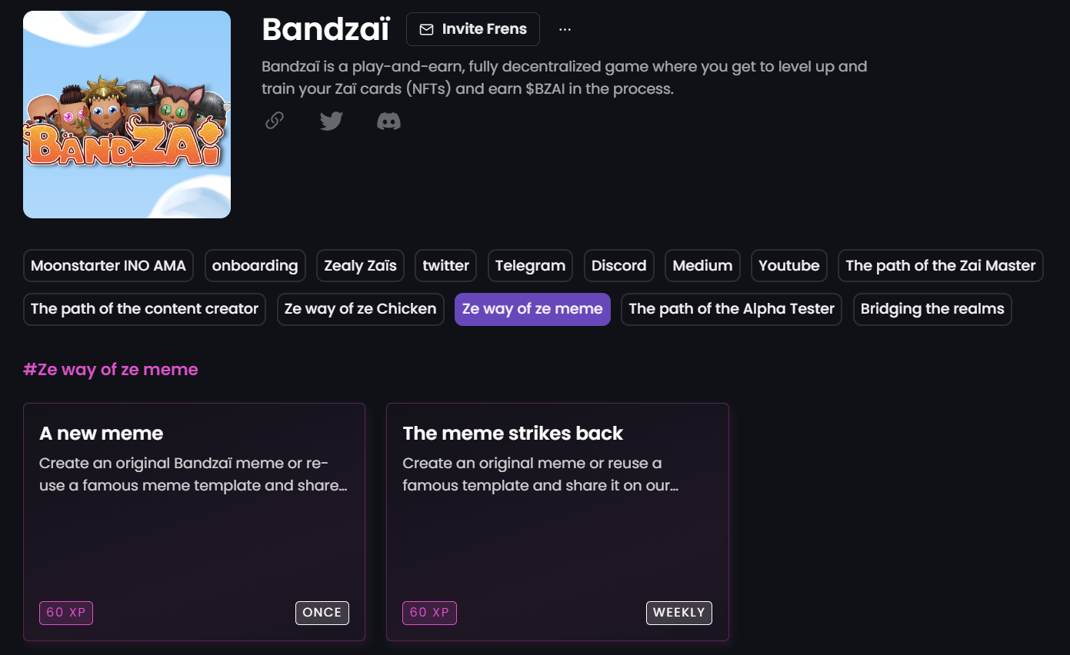Click the envelope icon next to Invite Frens
This screenshot has height=655, width=1070.
[x=425, y=29]
